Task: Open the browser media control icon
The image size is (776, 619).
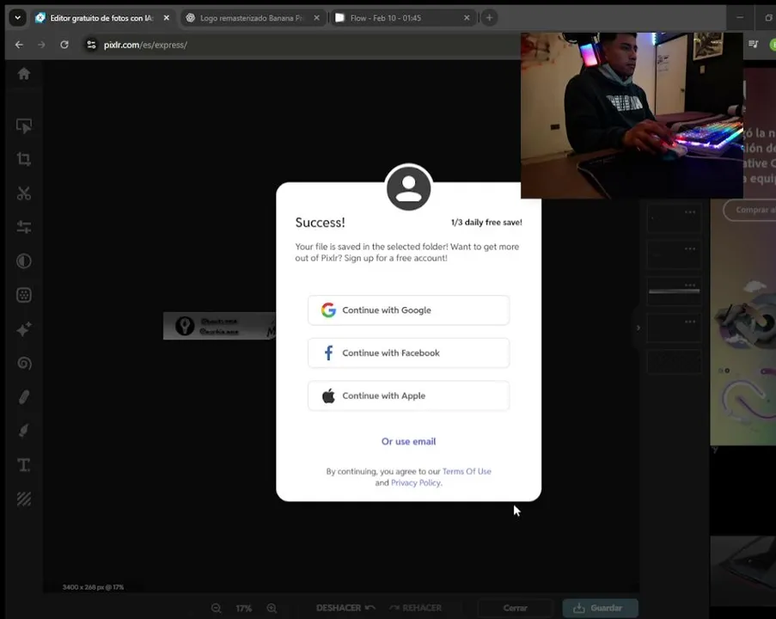Action: tap(754, 45)
